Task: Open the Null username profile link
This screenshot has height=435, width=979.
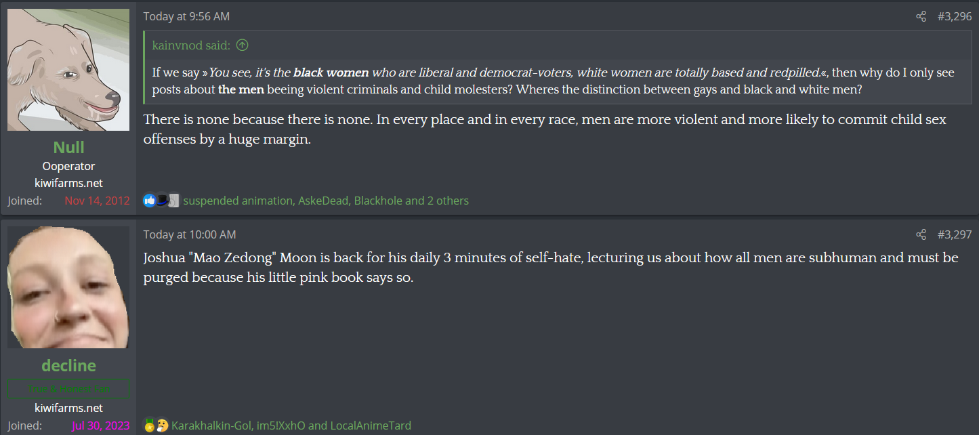Action: pyautogui.click(x=68, y=148)
